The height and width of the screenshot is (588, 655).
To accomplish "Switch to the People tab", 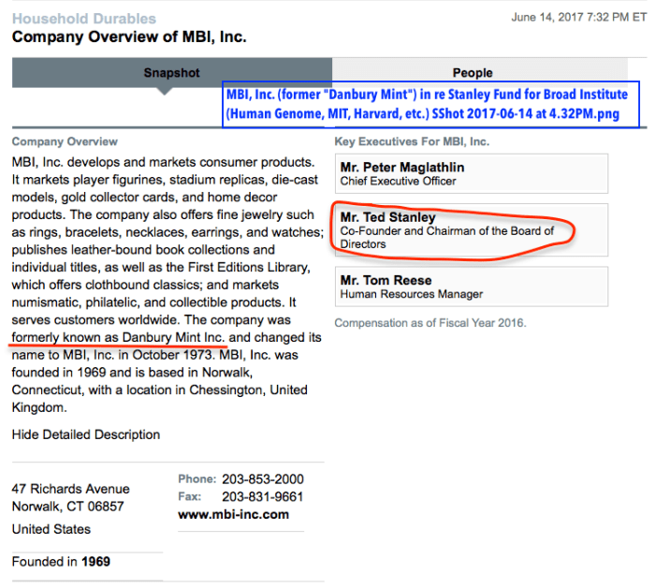I will pos(473,72).
